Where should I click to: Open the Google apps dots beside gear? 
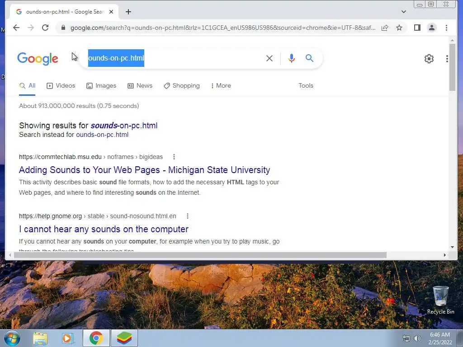[447, 59]
